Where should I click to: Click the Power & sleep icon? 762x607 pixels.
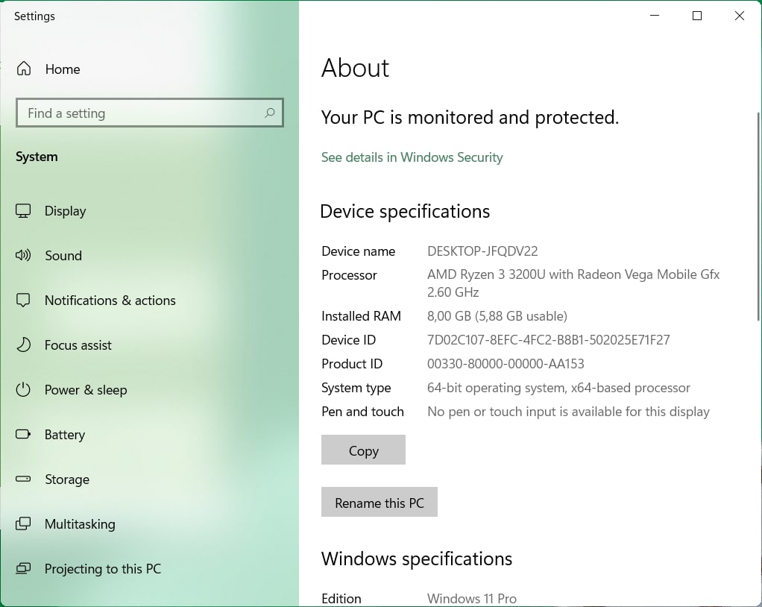[23, 389]
